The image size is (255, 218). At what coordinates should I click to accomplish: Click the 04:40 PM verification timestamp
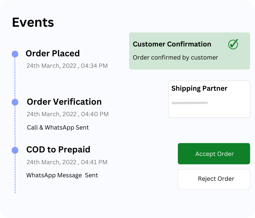(x=68, y=114)
